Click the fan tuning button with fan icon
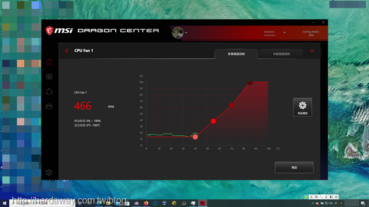369x207 pixels. click(x=302, y=108)
